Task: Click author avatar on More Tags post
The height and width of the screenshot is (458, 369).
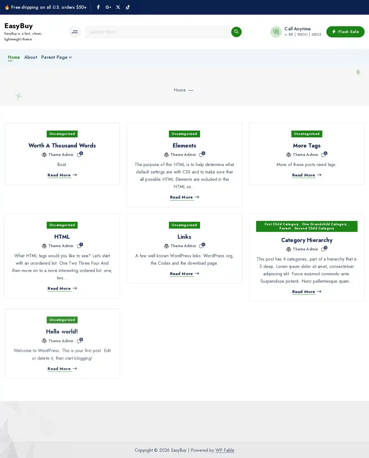Action: pos(289,155)
